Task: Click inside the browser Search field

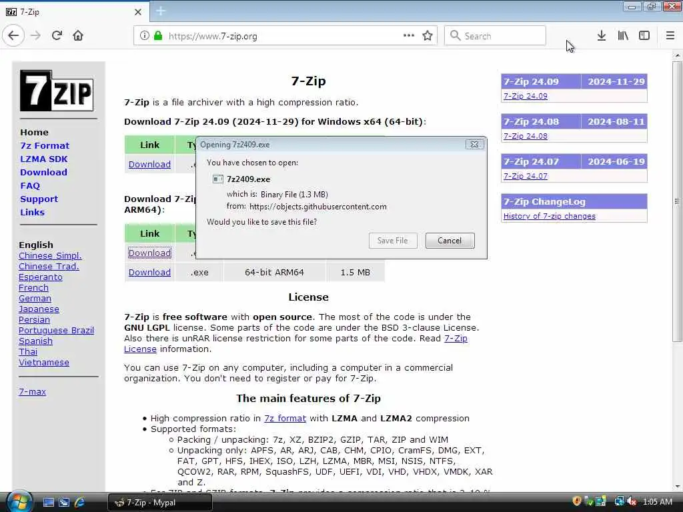Action: 495,36
